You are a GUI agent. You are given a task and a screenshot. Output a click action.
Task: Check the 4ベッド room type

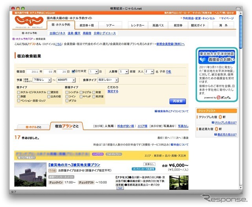point(81,96)
